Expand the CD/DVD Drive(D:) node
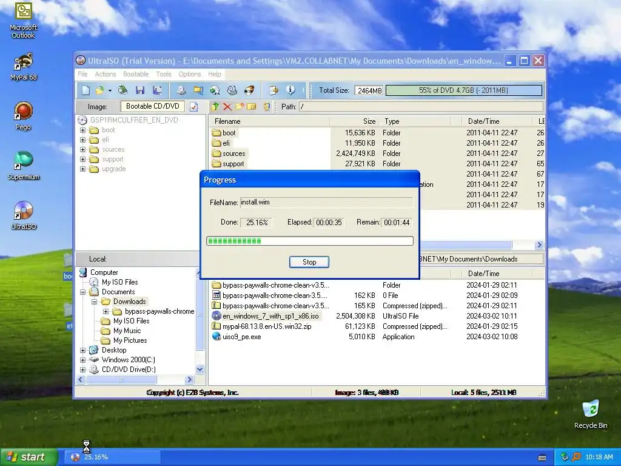 pos(82,370)
